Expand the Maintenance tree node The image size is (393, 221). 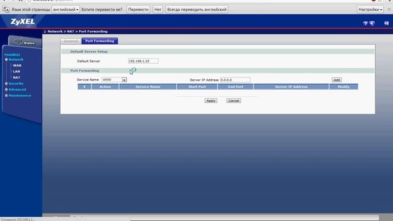[6, 96]
